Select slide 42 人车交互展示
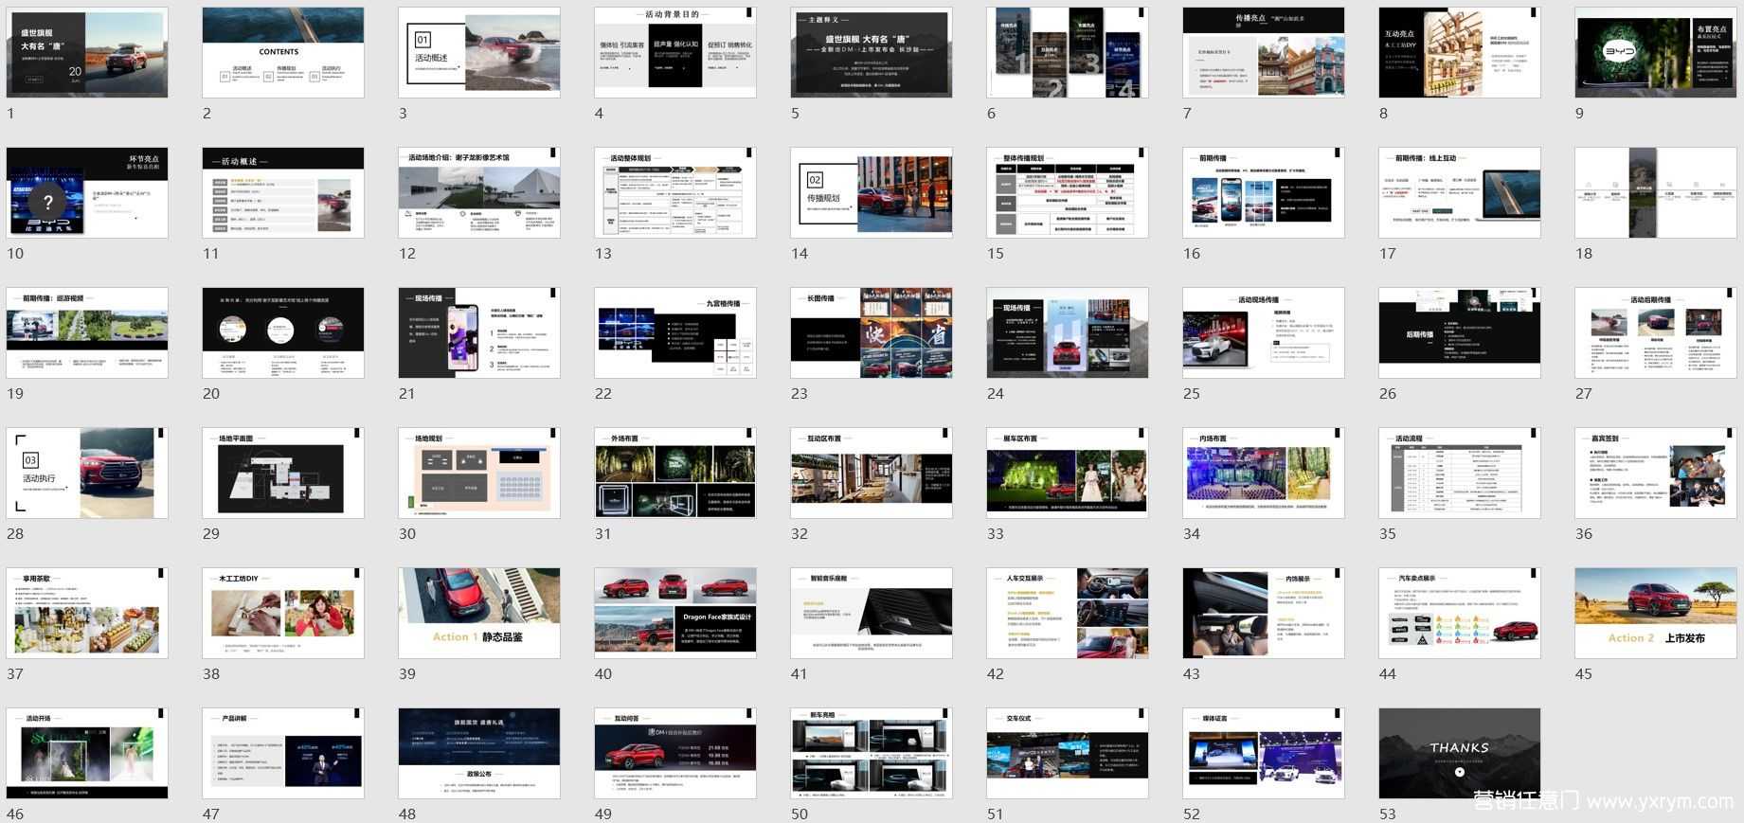This screenshot has height=823, width=1744. click(1068, 613)
